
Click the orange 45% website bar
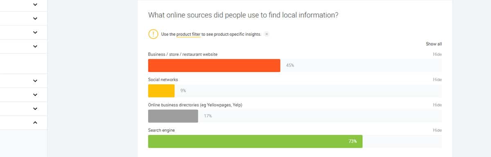214,65
